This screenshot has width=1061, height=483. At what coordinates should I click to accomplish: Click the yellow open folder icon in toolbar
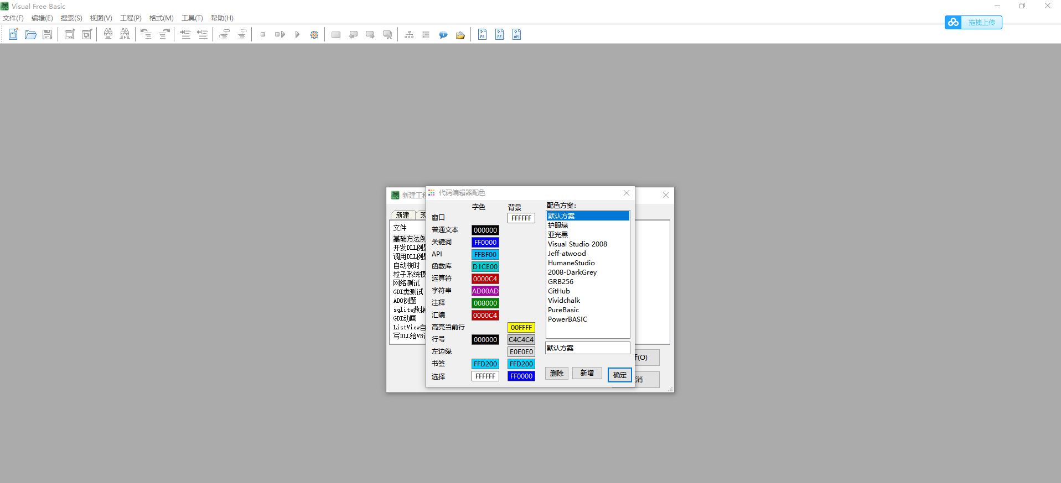click(x=460, y=34)
